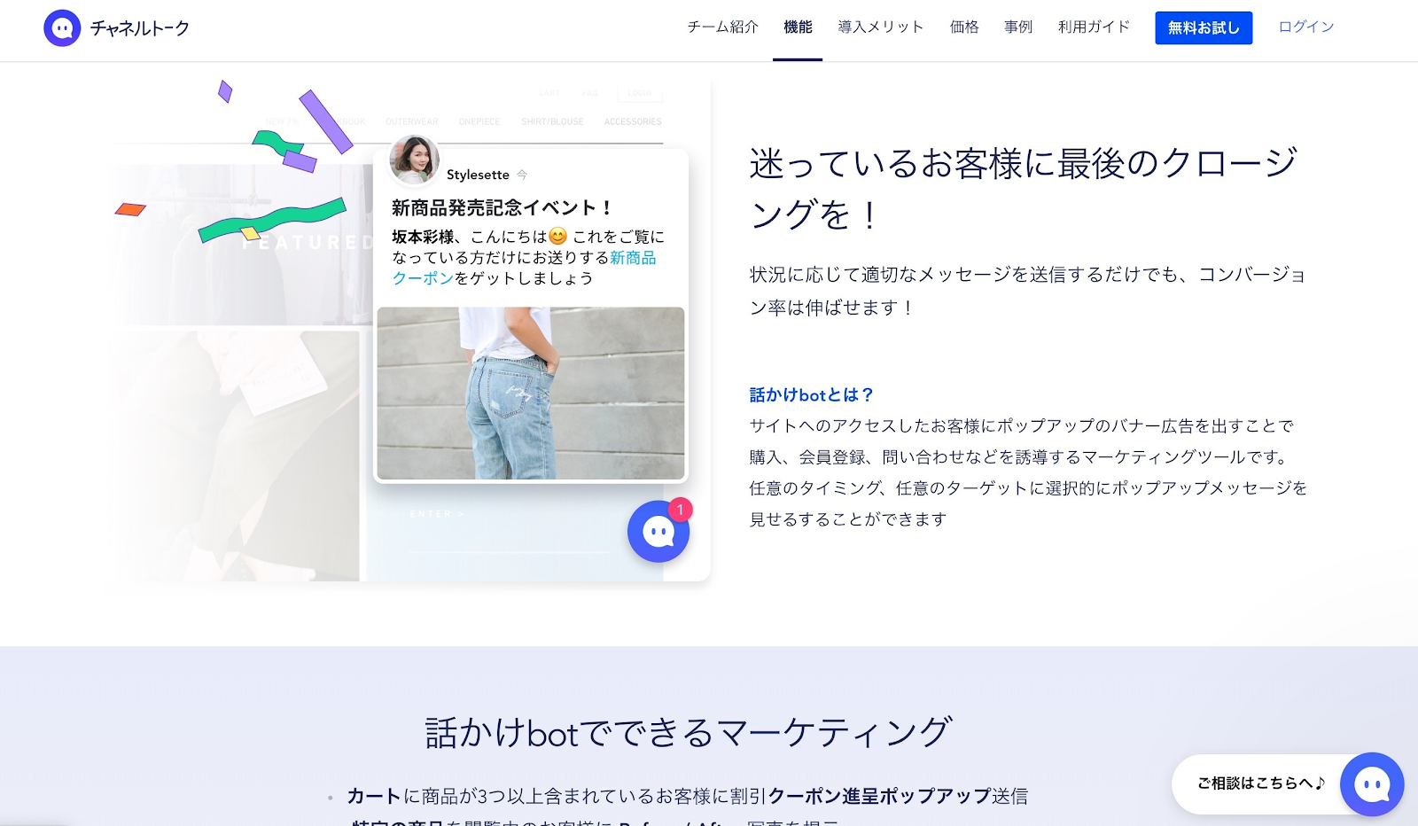The height and width of the screenshot is (826, 1418).
Task: Click the 話かけbotとは？ heading
Action: [x=812, y=395]
